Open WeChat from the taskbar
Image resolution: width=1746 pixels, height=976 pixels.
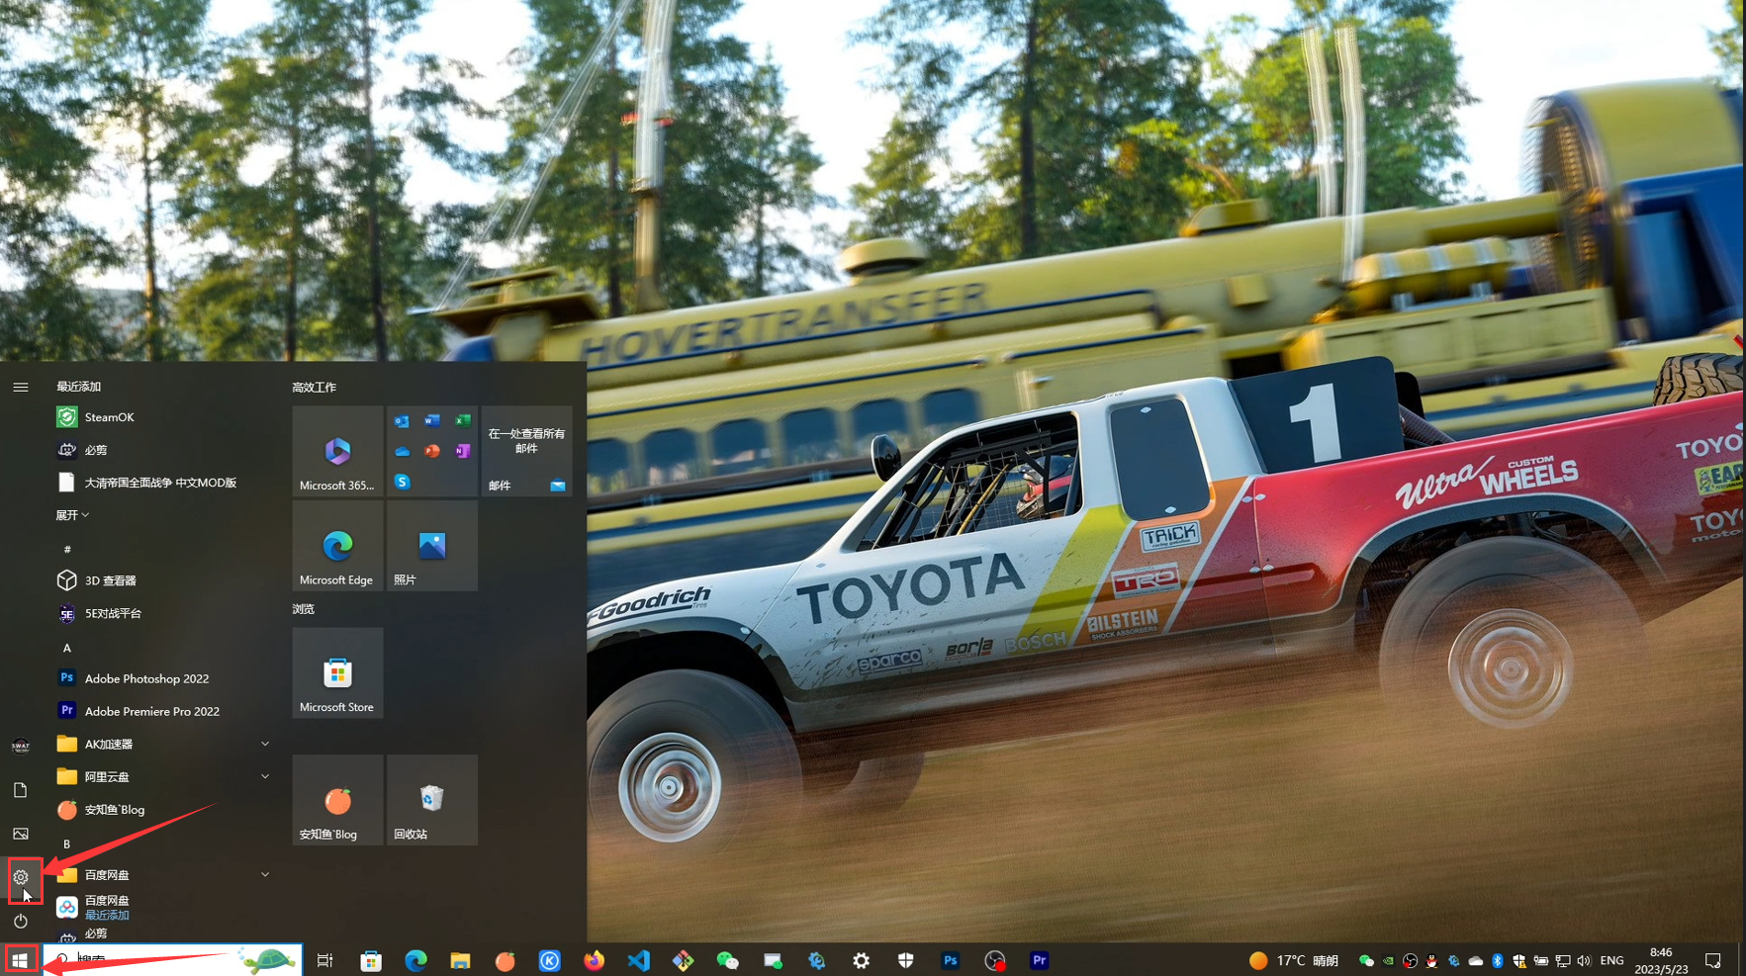coord(727,960)
